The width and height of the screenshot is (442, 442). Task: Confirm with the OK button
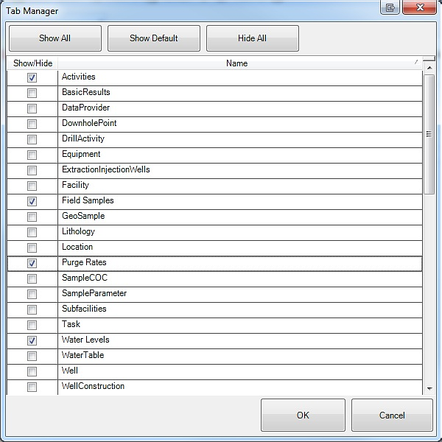click(303, 415)
